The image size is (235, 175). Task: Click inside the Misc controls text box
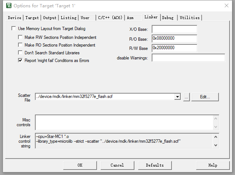point(124,123)
